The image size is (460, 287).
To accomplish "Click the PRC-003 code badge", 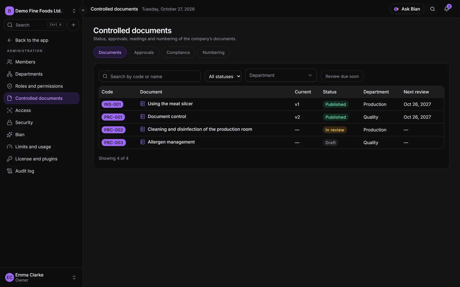I will point(114,143).
